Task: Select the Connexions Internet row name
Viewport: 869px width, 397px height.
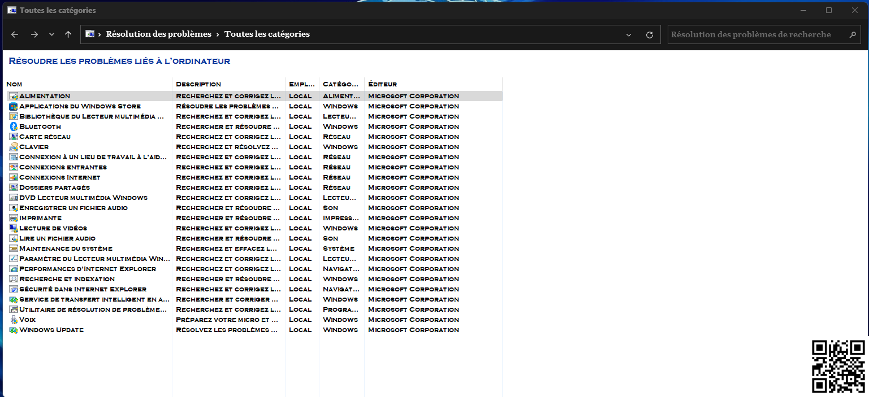Action: 60,177
